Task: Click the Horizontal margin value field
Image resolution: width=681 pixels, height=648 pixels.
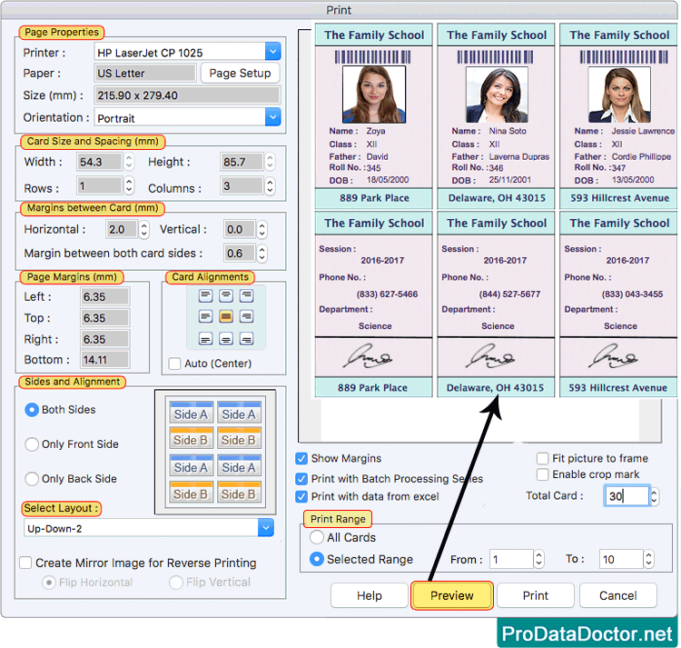Action: (122, 229)
